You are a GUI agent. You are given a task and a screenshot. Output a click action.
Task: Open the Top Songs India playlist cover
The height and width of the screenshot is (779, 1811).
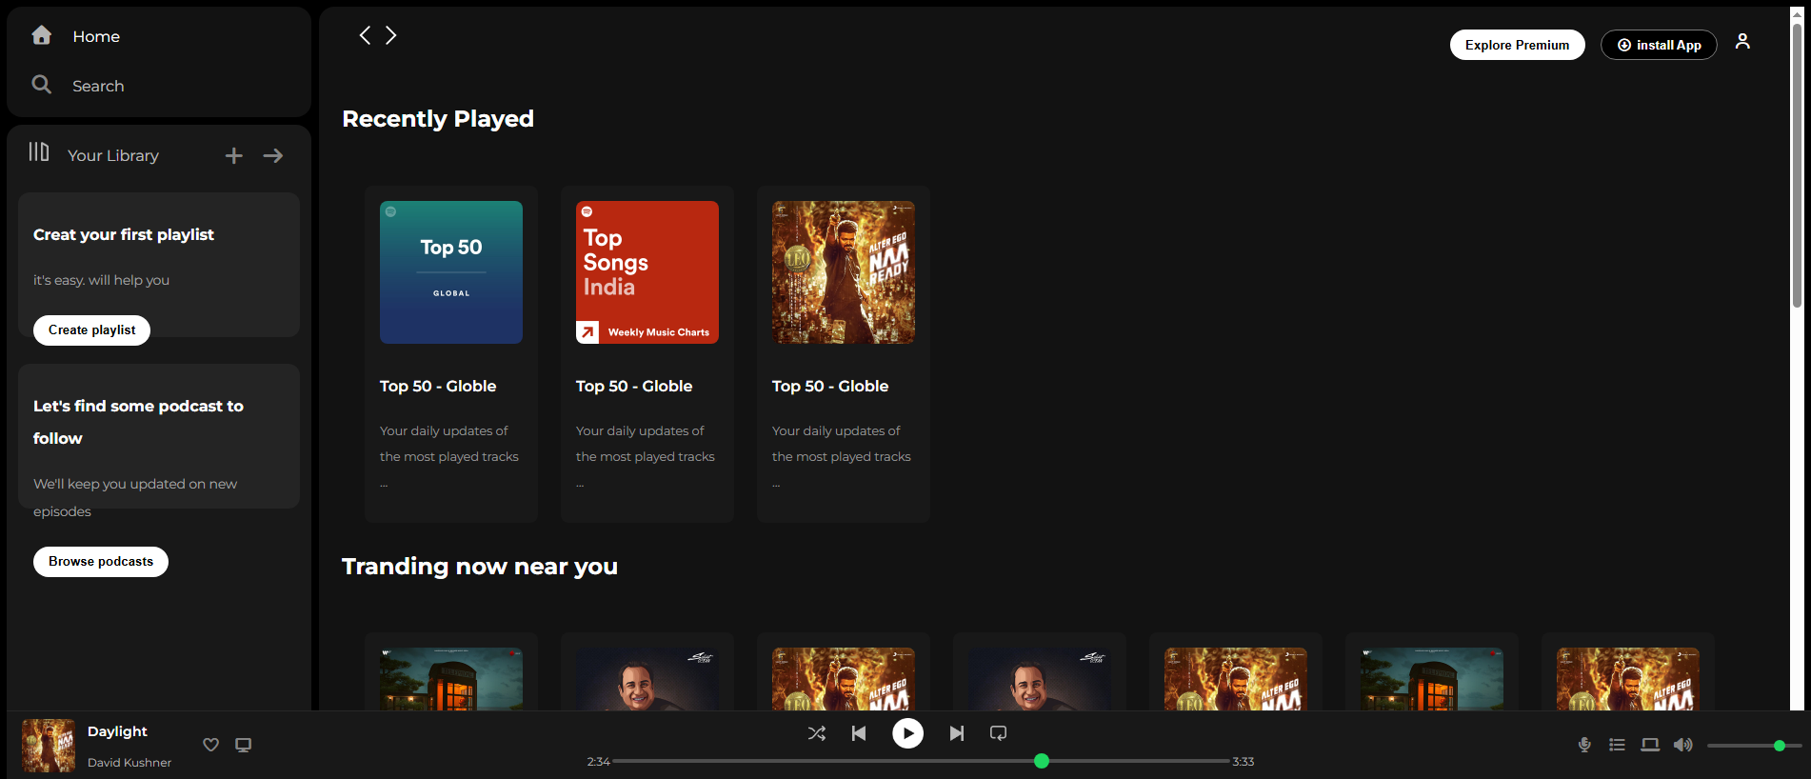tap(647, 272)
